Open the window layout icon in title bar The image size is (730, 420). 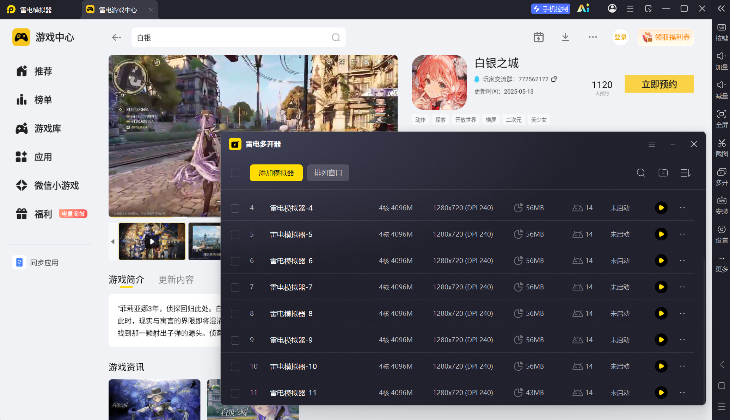coord(648,8)
